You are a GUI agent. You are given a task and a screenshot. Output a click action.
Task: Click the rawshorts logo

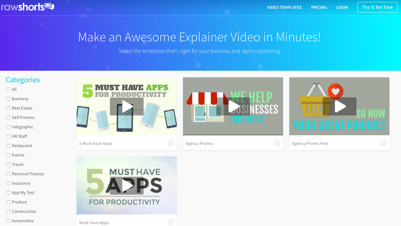click(28, 7)
